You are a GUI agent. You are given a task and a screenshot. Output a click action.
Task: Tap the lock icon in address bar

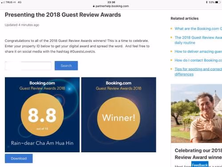tap(94, 6)
